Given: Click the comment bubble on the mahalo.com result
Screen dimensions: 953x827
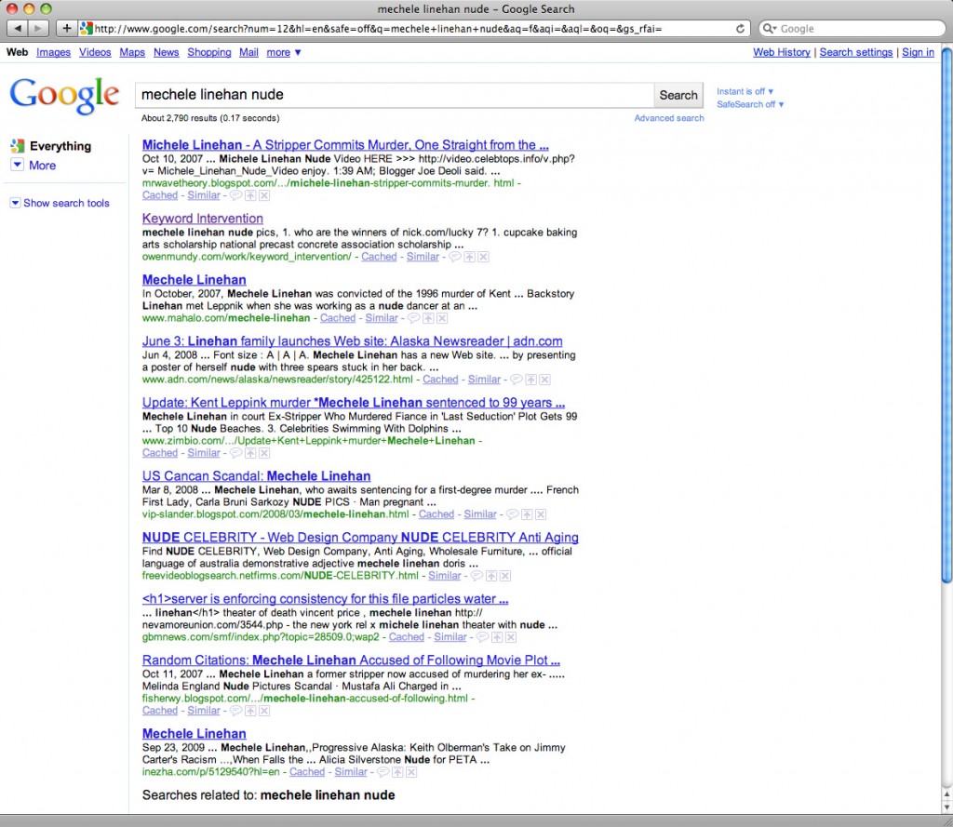Looking at the screenshot, I should pos(414,318).
